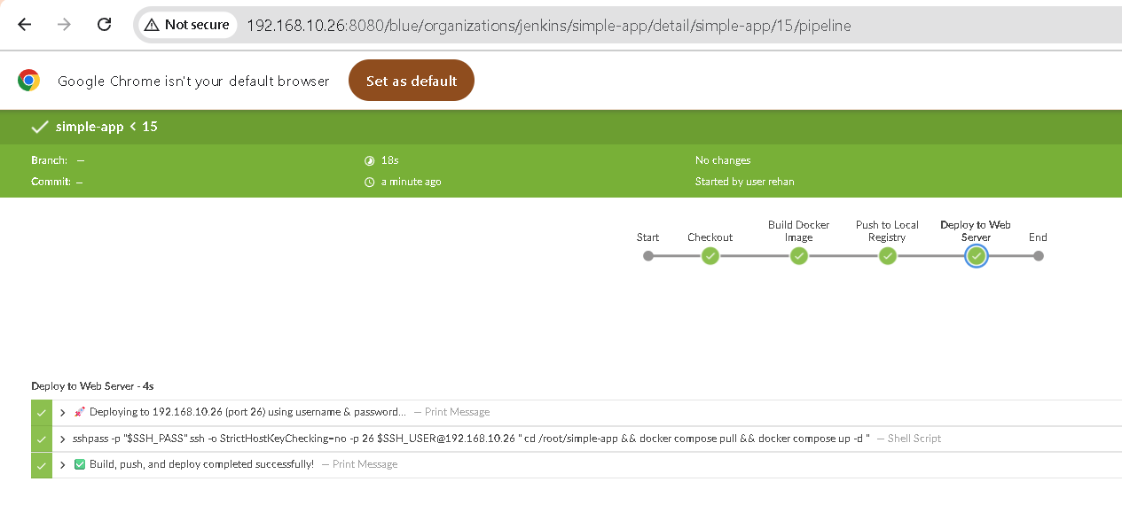Click the Not secure warning badge
The height and width of the screenshot is (505, 1122).
point(187,25)
